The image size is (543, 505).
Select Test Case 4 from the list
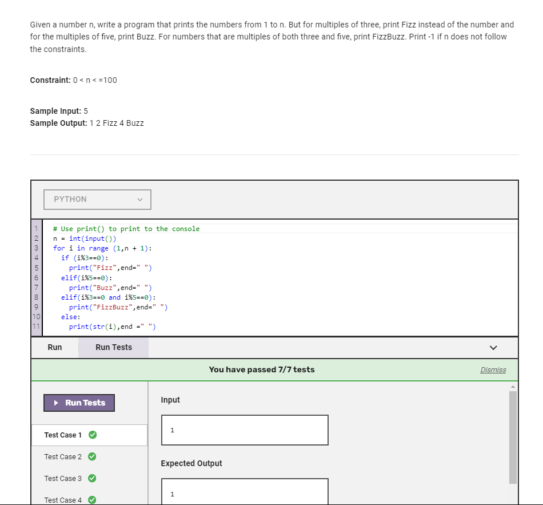click(x=63, y=499)
